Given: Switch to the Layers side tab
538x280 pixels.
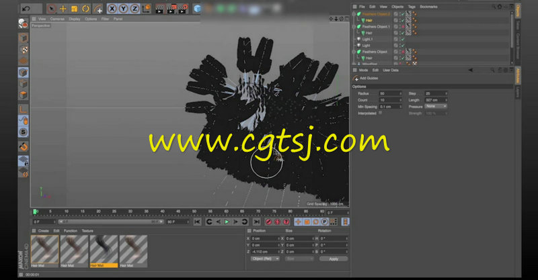Looking at the screenshot, I should [518, 92].
